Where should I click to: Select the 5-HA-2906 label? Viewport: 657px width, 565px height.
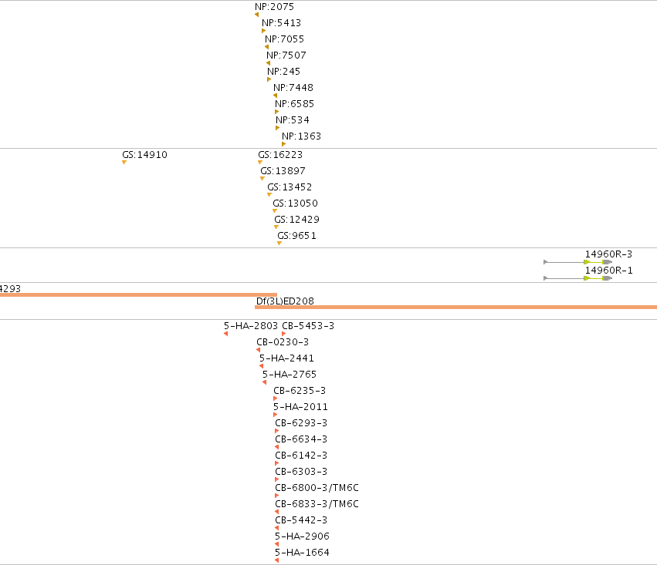click(302, 536)
